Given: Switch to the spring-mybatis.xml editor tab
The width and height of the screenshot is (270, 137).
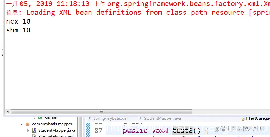Looking at the screenshot, I should [x=110, y=118].
